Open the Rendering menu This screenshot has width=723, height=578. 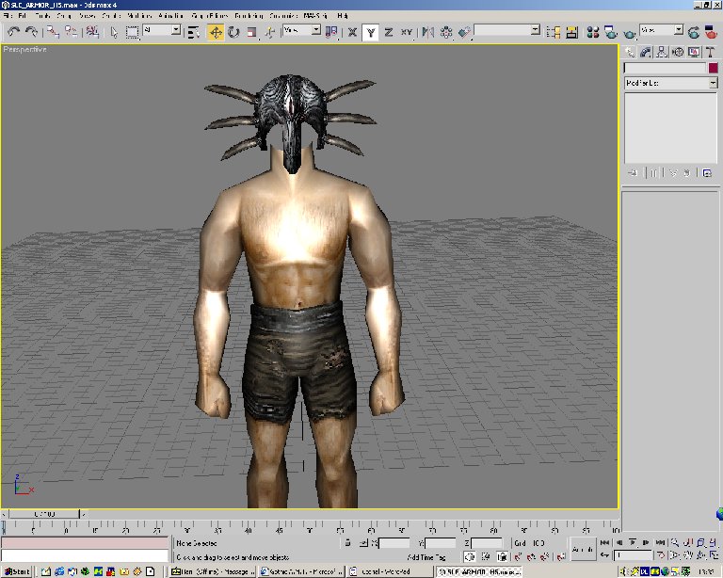click(x=249, y=15)
